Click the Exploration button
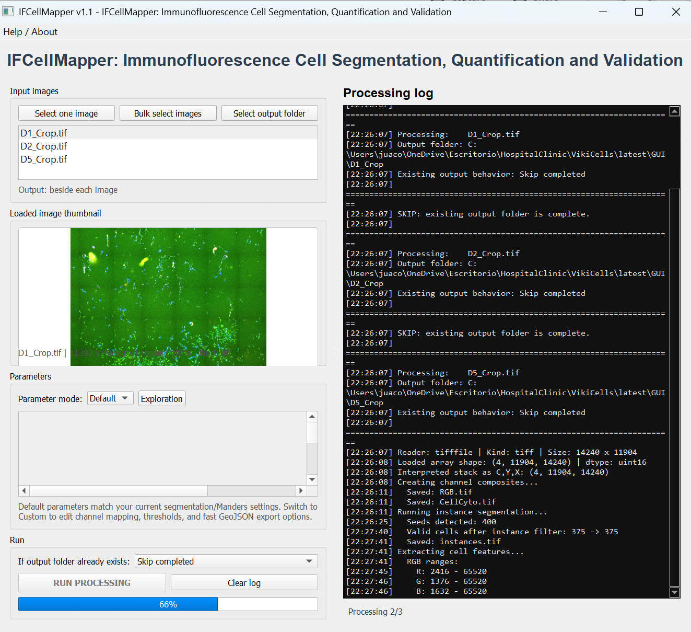Viewport: 691px width, 632px height. 162,399
